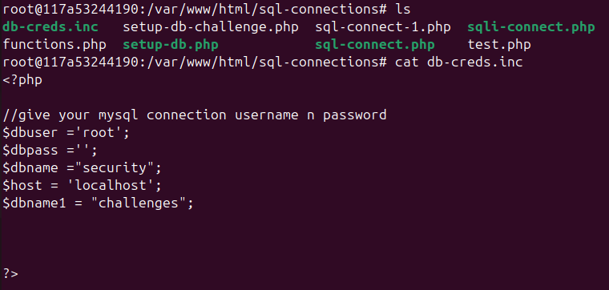Screen dimensions: 609x290
Task: Click the comment about mysql connection username
Action: pos(195,115)
